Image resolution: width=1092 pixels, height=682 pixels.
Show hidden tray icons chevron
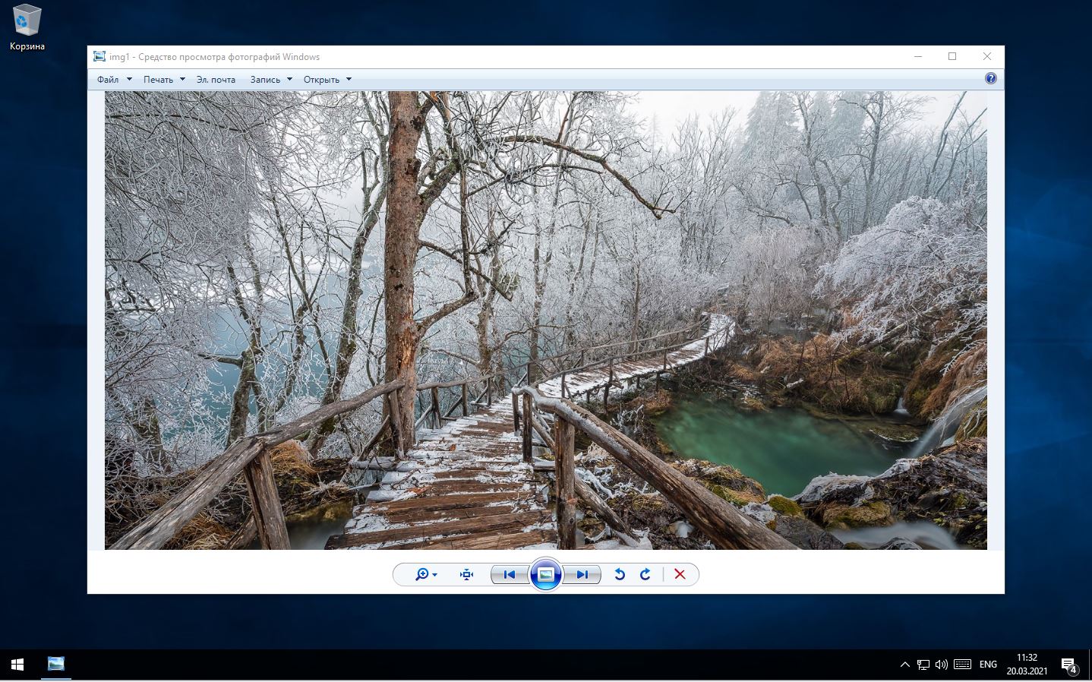[904, 665]
